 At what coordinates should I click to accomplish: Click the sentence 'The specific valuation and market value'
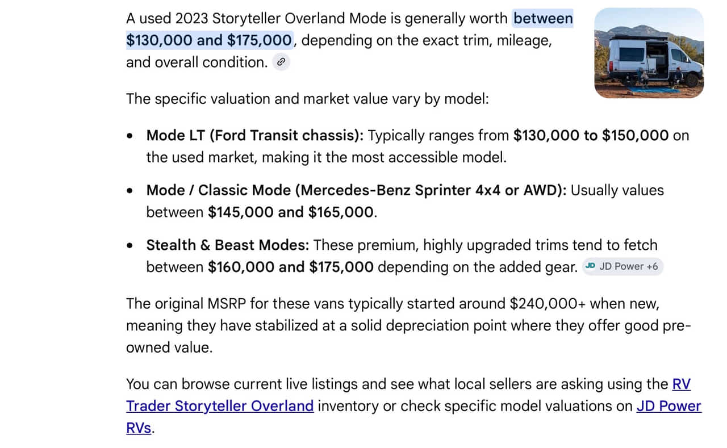pyautogui.click(x=263, y=99)
